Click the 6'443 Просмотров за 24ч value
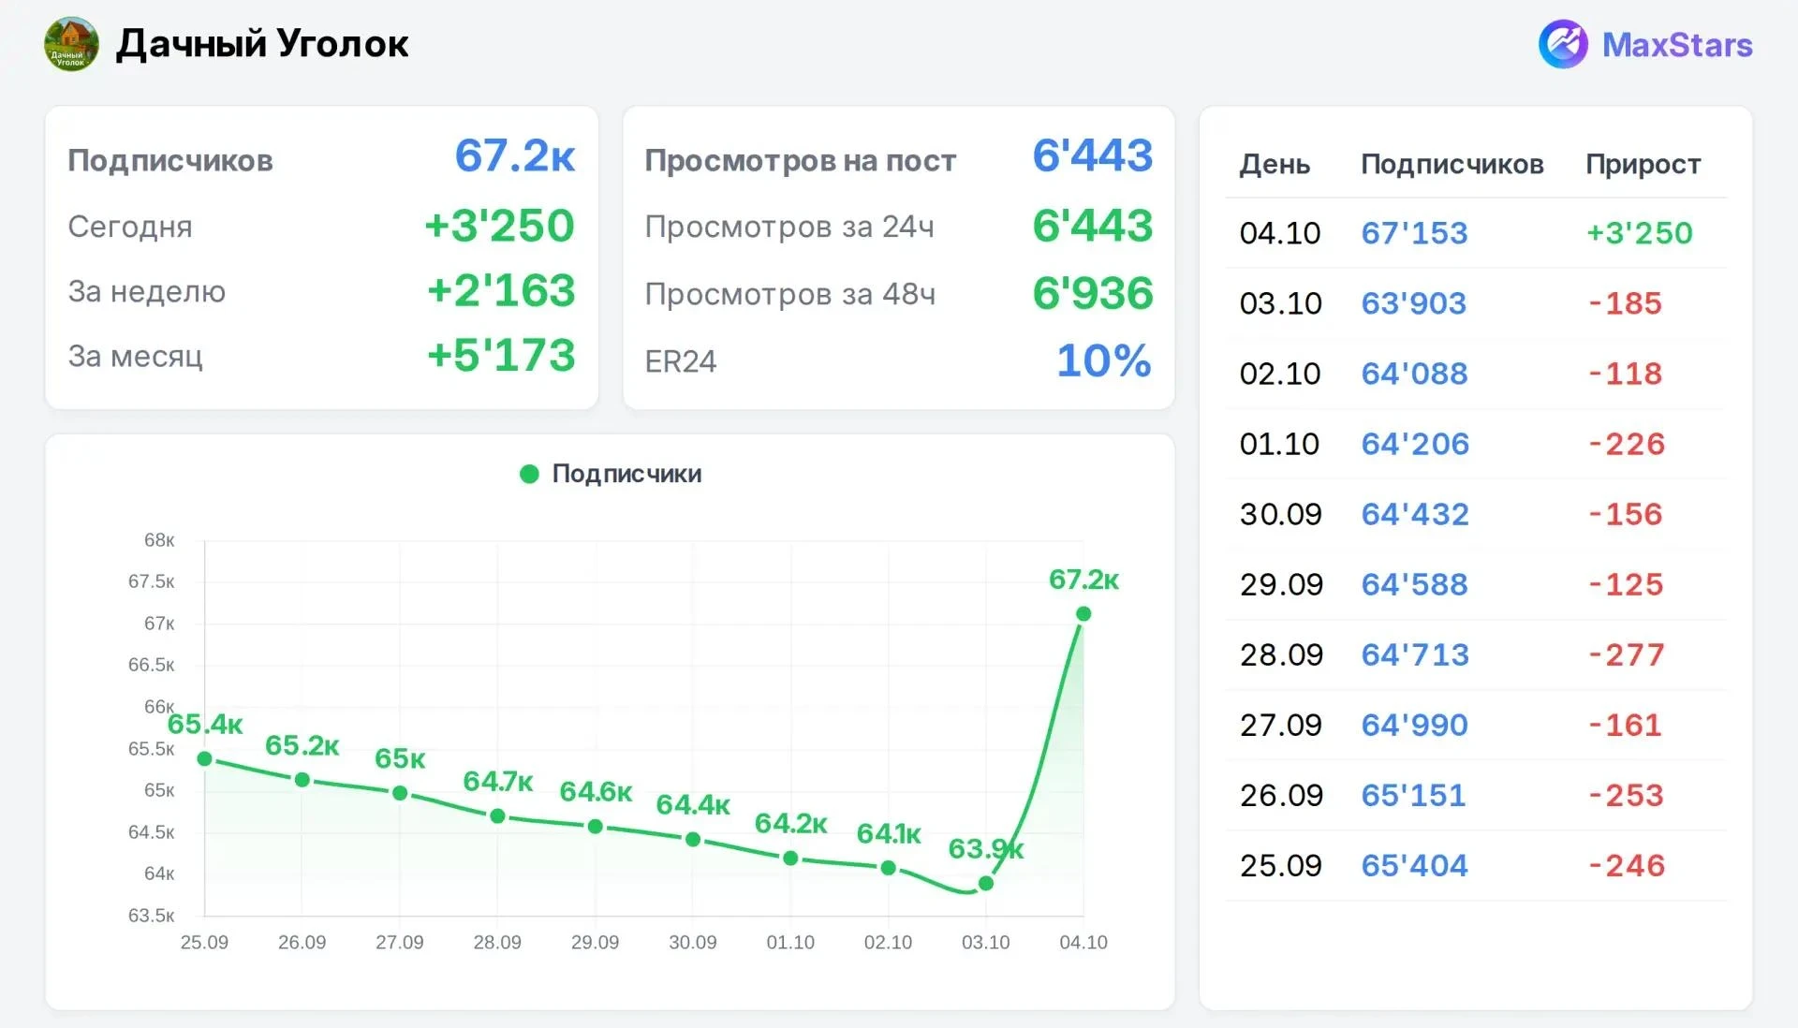The image size is (1798, 1028). point(1092,226)
